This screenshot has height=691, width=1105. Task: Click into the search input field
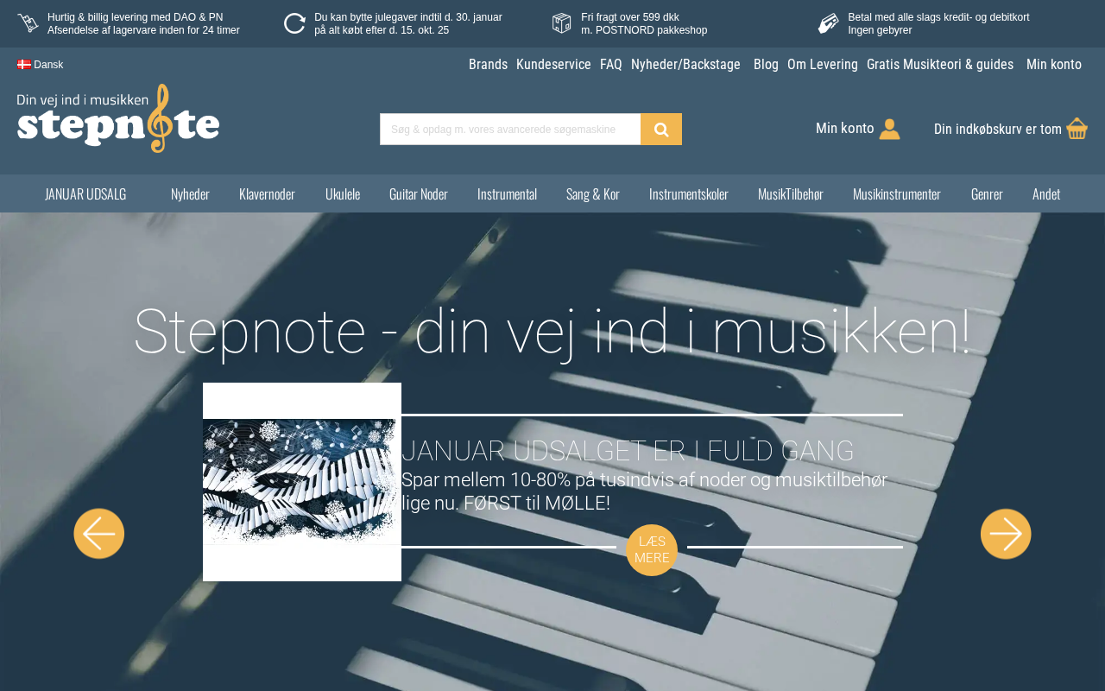pyautogui.click(x=510, y=130)
